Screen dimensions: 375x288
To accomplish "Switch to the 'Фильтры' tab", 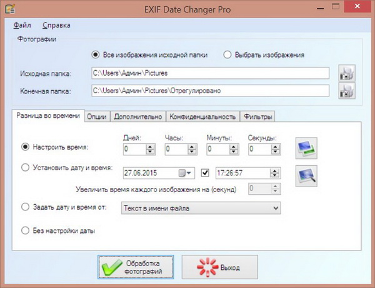I will (x=259, y=116).
